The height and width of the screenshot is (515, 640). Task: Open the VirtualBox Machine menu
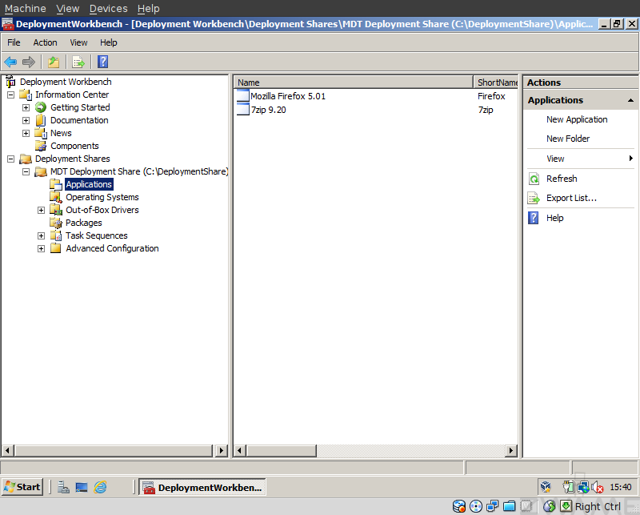pyautogui.click(x=26, y=8)
